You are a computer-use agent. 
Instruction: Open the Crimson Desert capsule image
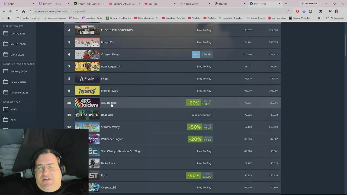coord(87,54)
